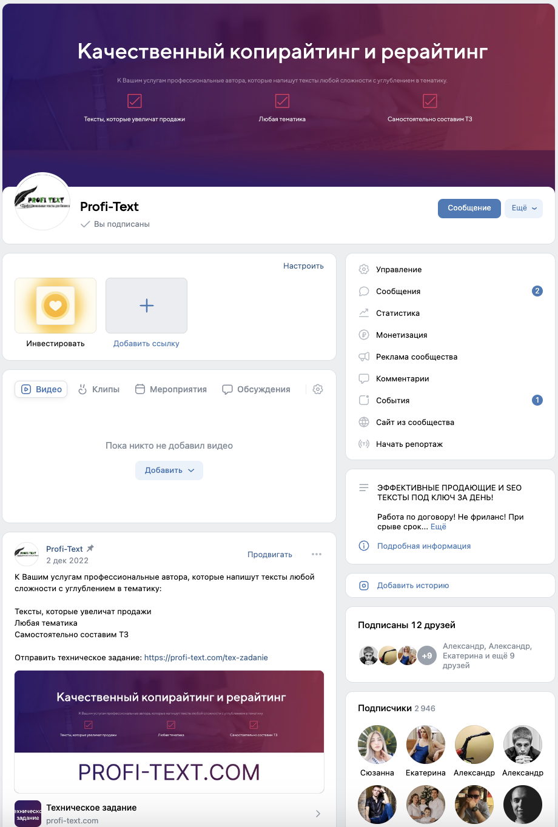Click the plus icon on the add-link tile

coord(147,306)
